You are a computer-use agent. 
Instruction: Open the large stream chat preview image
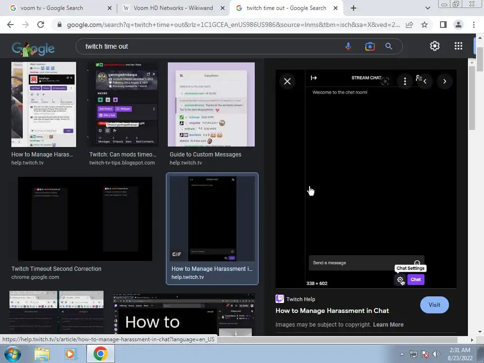(366, 179)
